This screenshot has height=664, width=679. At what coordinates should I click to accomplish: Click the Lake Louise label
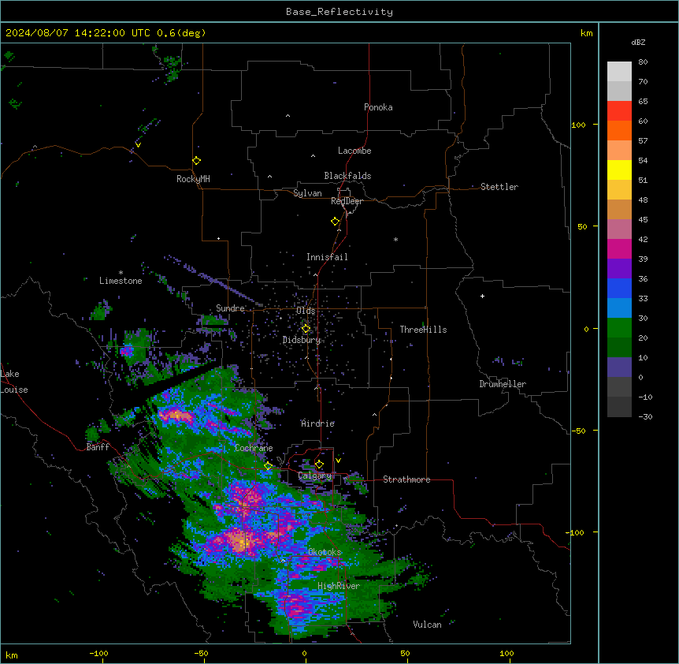click(14, 382)
